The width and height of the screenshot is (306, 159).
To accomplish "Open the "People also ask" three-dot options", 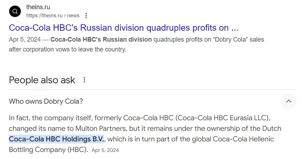I will coord(84,80).
